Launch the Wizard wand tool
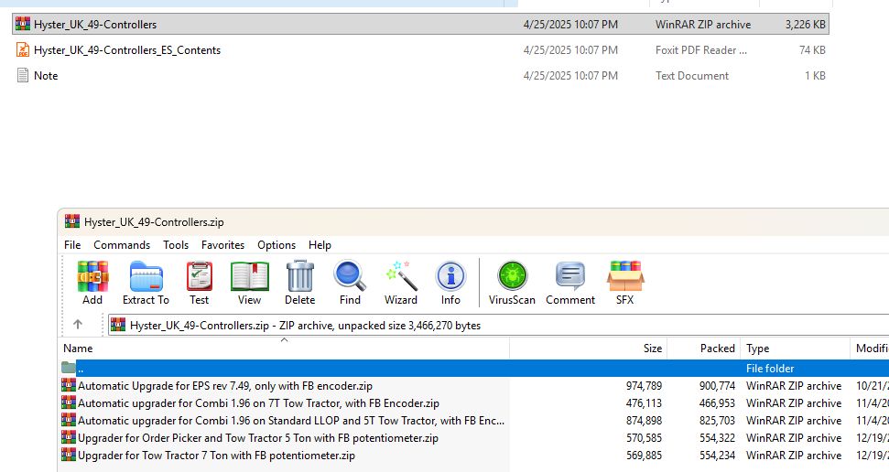The height and width of the screenshot is (472, 889). (x=401, y=276)
